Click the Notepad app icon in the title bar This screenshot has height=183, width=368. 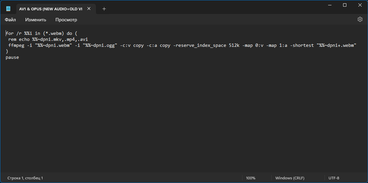click(8, 9)
